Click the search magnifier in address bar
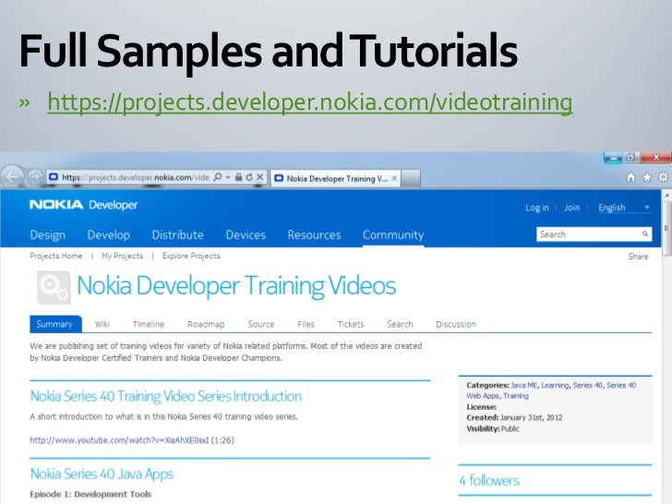 point(218,177)
